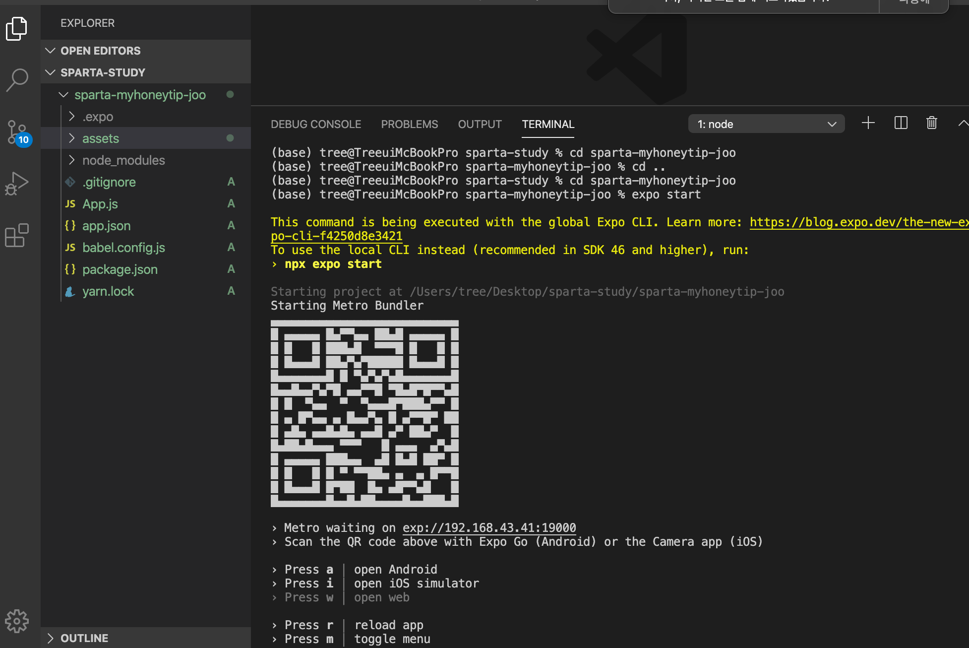
Task: Click the 'npx expo start' command text
Action: pos(333,264)
